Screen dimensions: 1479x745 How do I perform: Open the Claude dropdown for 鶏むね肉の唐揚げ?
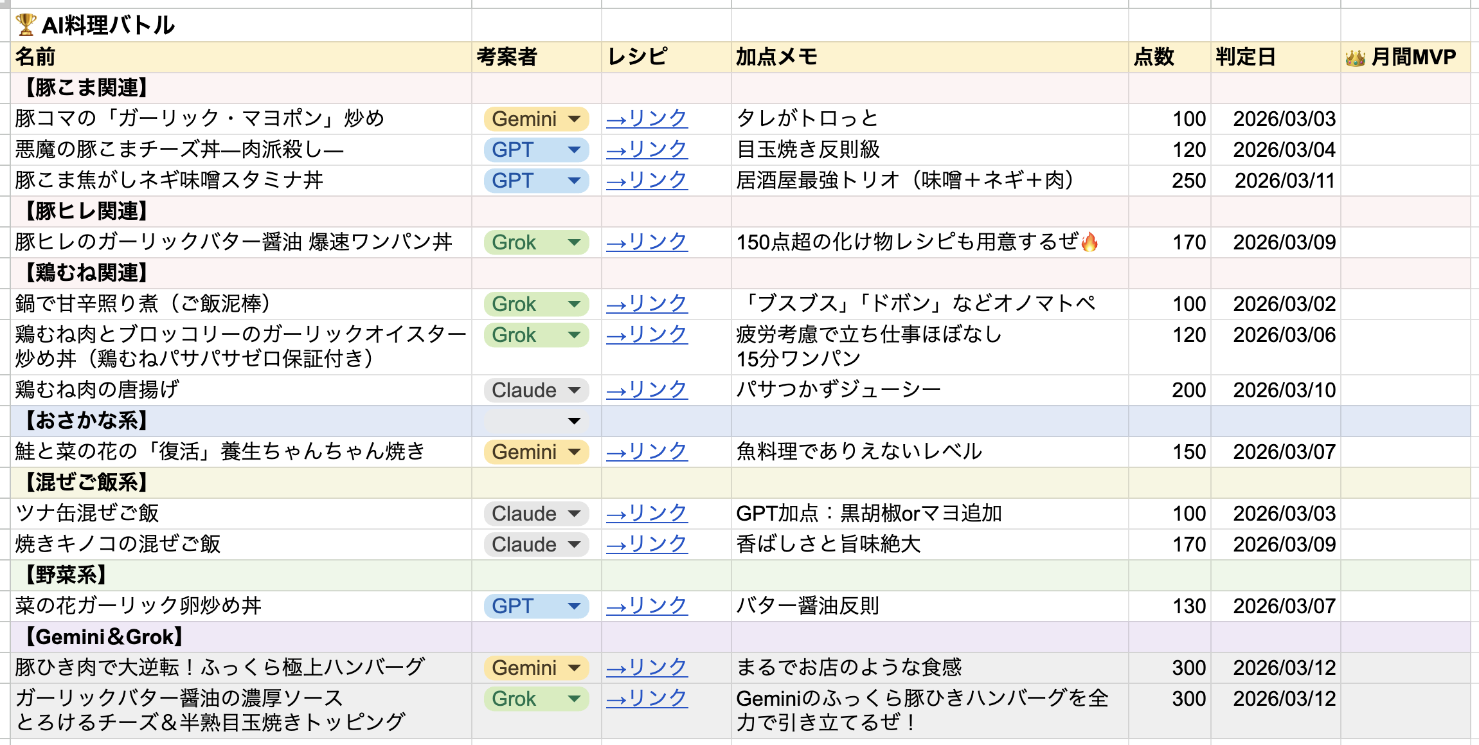pyautogui.click(x=535, y=390)
